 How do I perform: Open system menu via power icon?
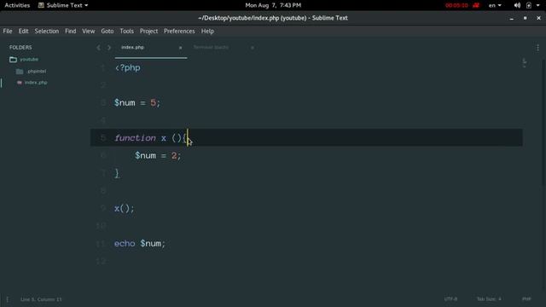tap(529, 5)
